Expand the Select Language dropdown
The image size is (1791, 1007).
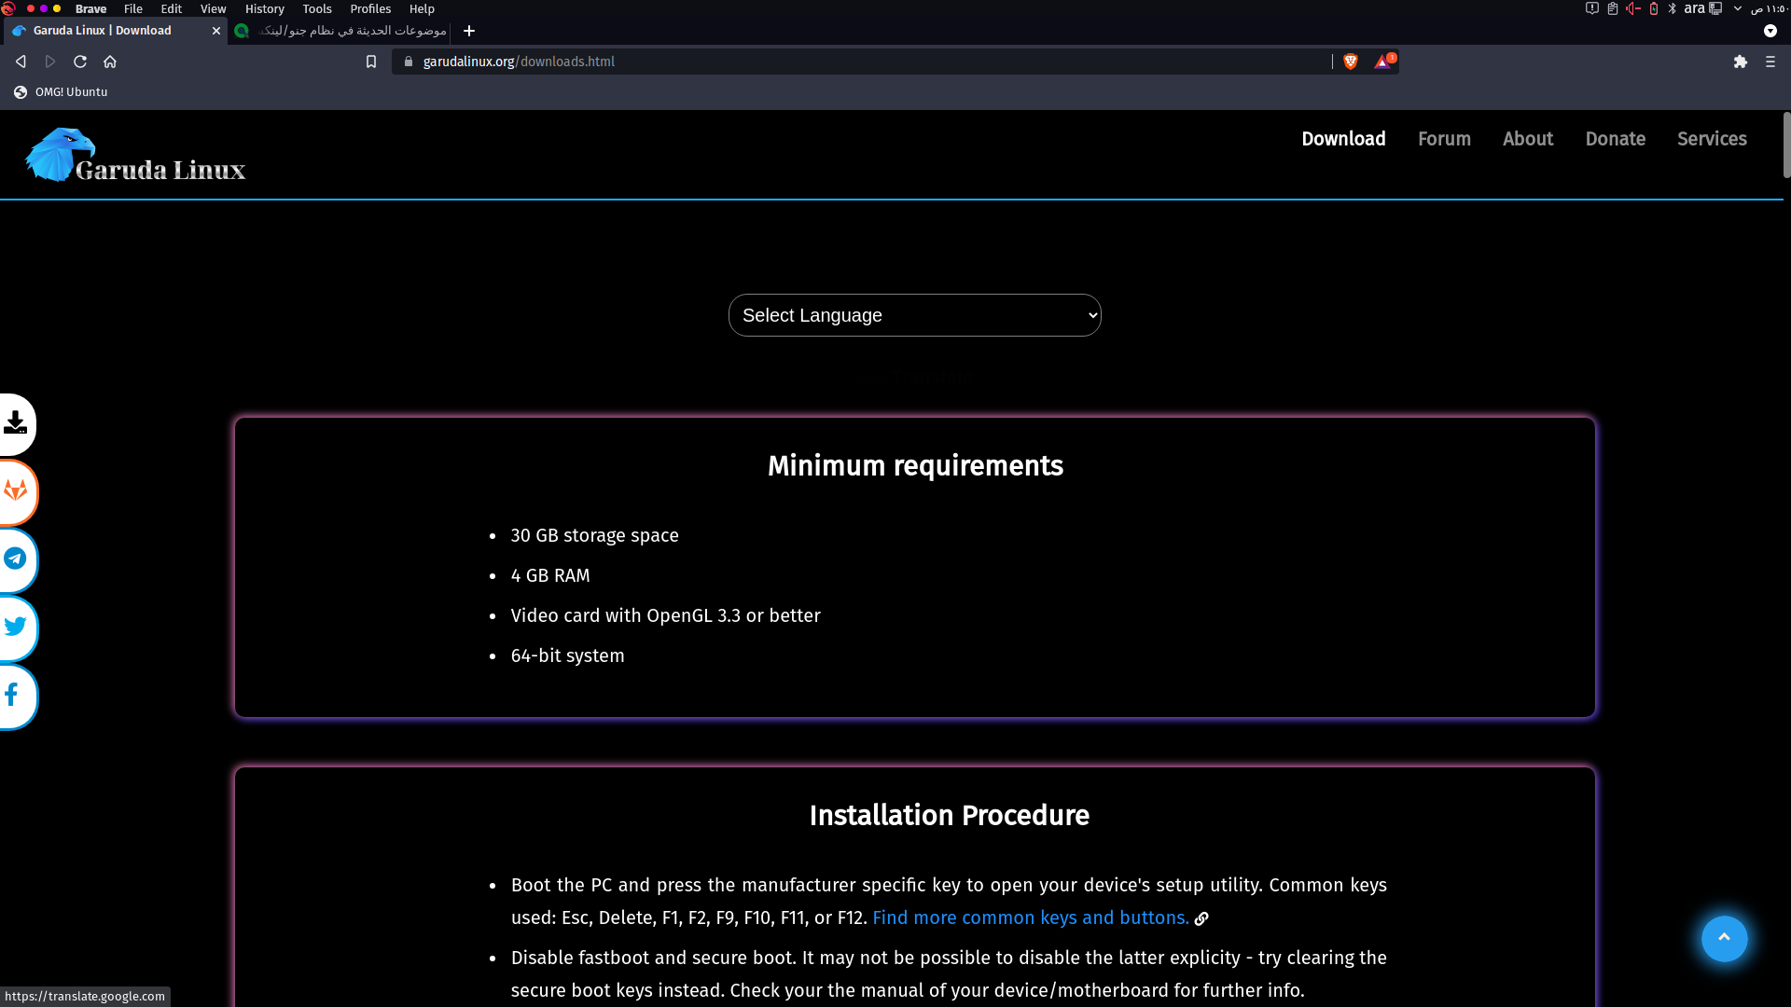tap(914, 315)
